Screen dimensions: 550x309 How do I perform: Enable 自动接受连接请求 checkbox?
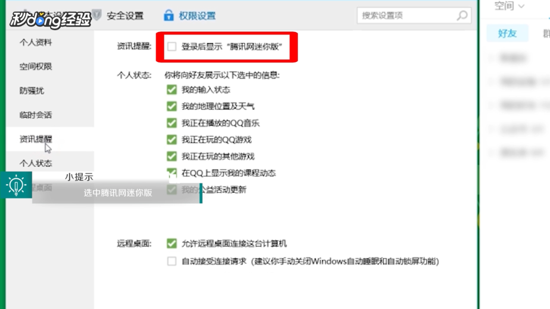171,261
